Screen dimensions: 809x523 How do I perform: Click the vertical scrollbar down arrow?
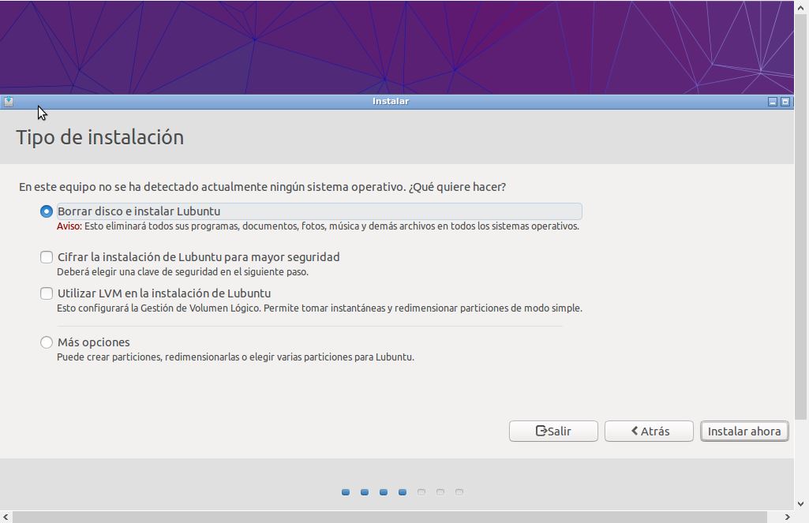tap(801, 504)
